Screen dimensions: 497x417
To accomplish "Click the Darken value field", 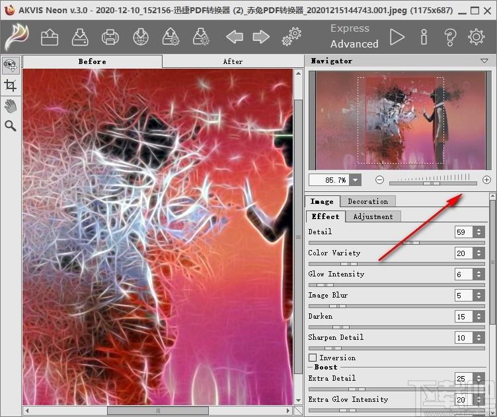I will point(463,317).
